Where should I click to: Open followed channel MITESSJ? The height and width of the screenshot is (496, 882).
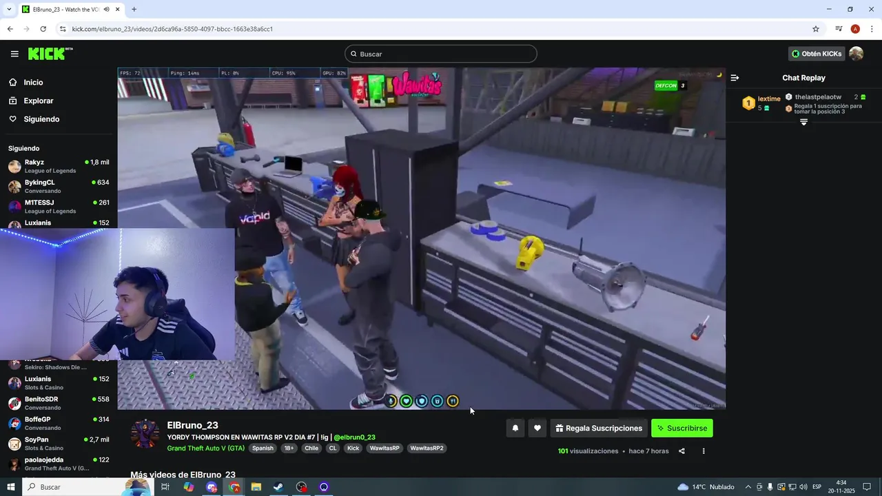click(59, 207)
